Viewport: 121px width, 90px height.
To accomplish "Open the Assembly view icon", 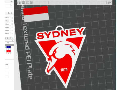I will [110, 2].
